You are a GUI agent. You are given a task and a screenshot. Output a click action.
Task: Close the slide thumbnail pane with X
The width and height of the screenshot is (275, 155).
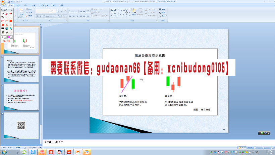[41, 24]
